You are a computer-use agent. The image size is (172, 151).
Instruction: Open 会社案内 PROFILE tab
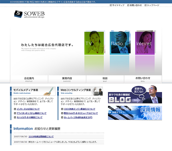(x=29, y=79)
